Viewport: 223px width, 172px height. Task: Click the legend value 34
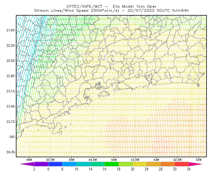(x=189, y=169)
